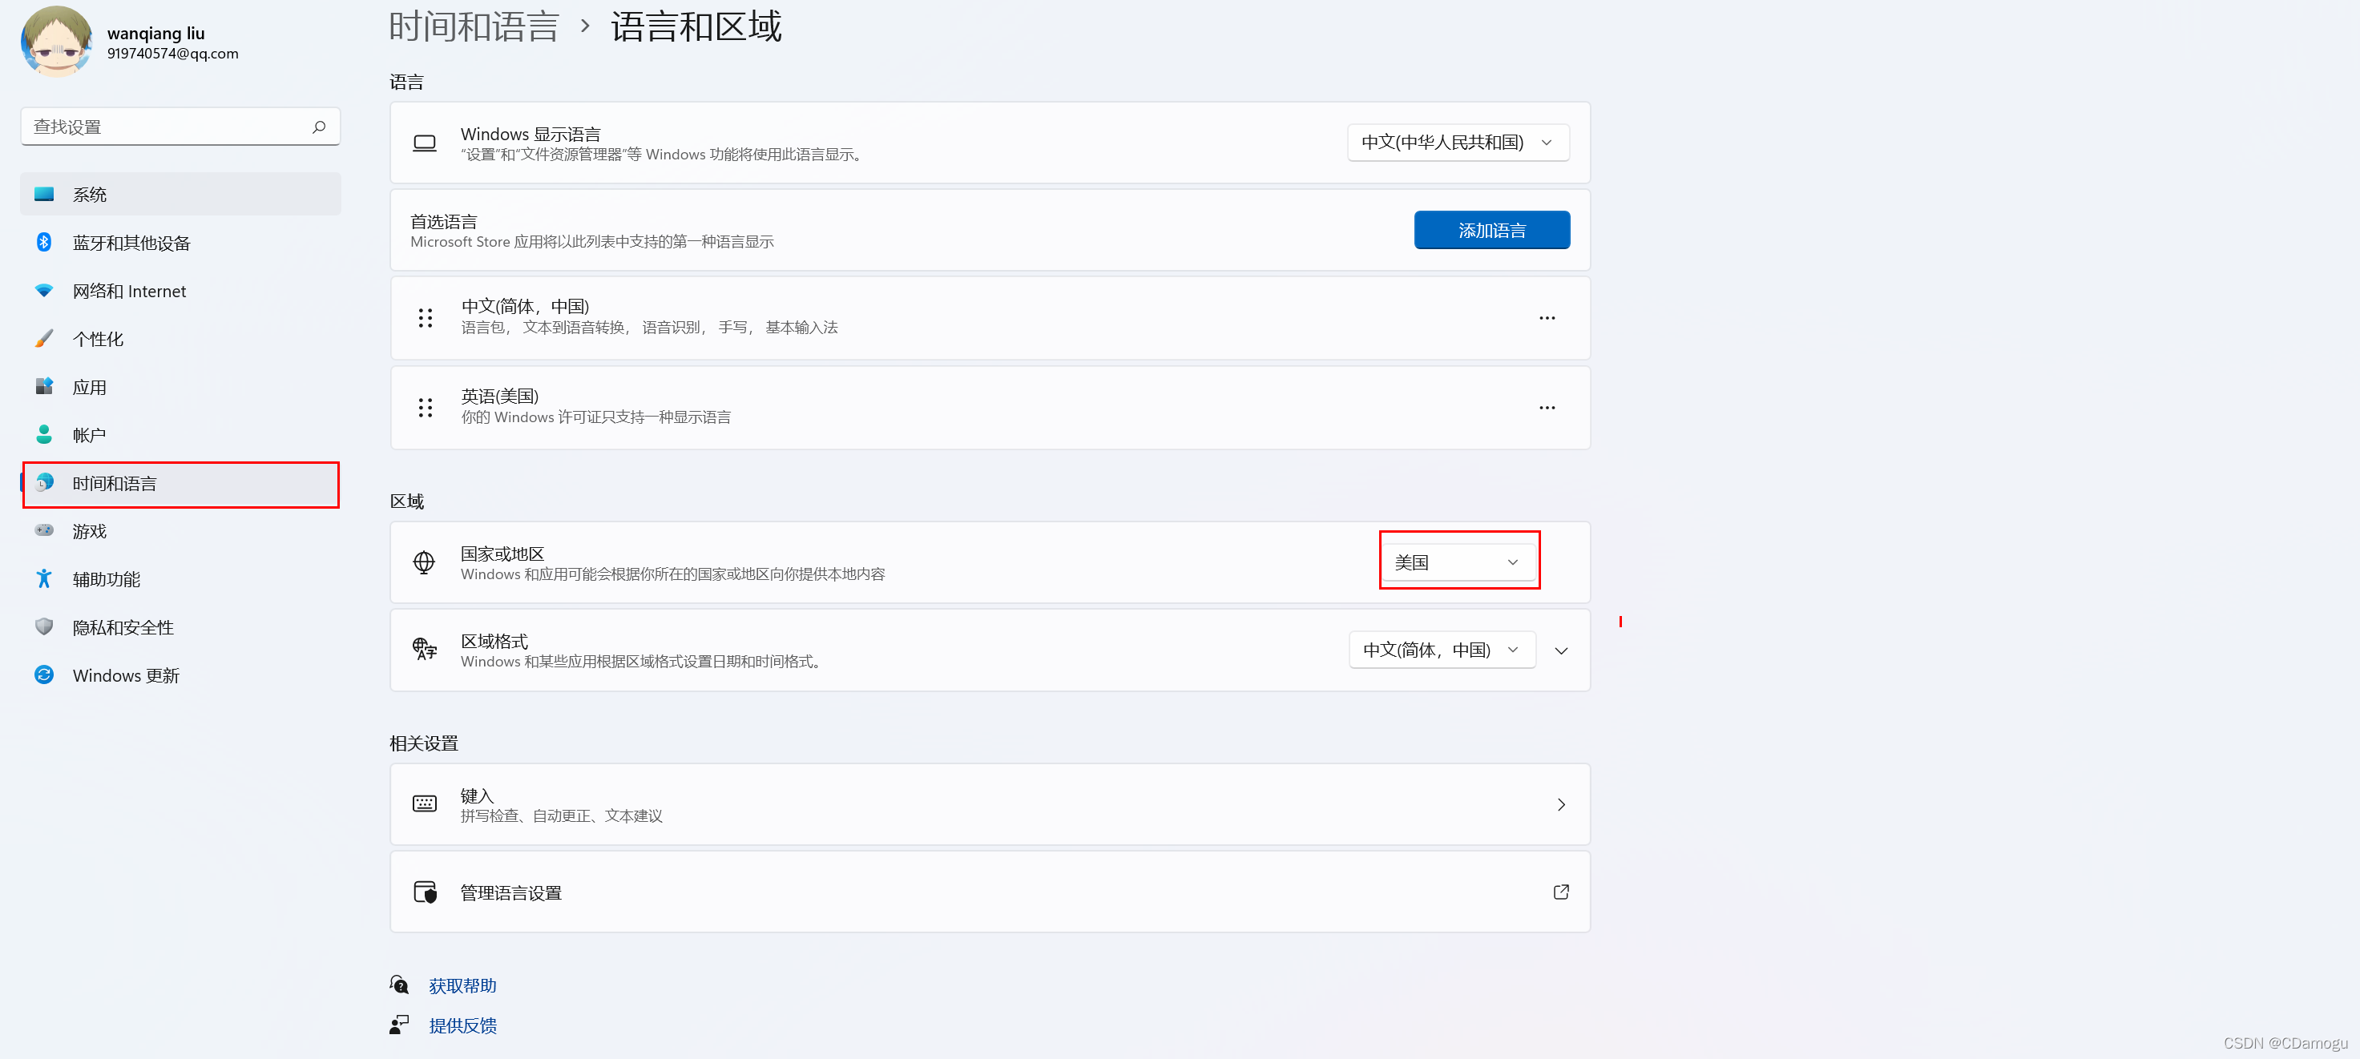The height and width of the screenshot is (1059, 2360).
Task: Open 网络和 Internet settings category
Action: pos(180,291)
